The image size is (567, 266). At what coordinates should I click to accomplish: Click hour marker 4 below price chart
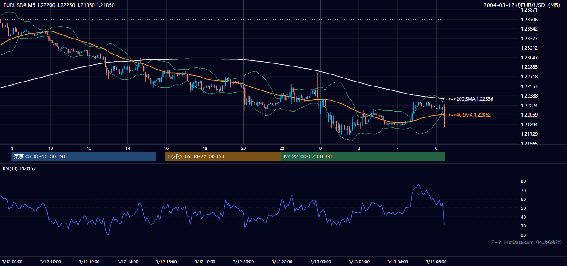point(398,148)
